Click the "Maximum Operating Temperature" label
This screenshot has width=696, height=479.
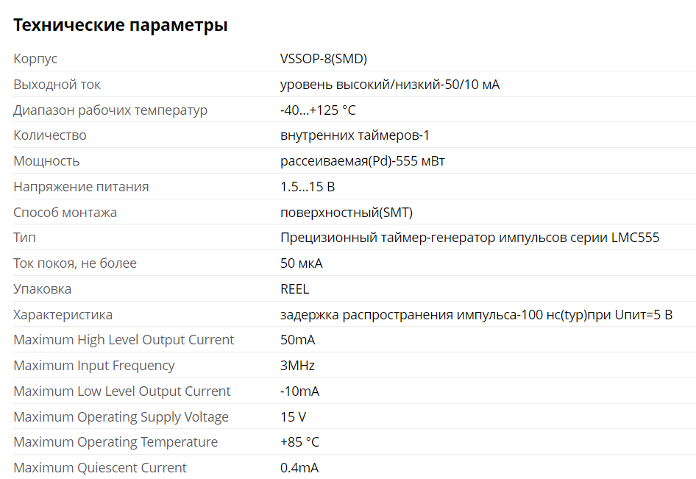[116, 442]
